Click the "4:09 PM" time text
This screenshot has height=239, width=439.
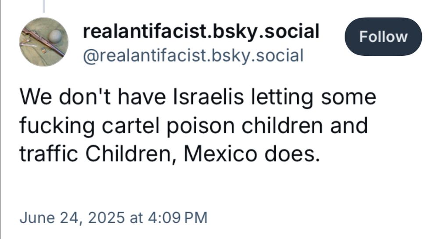point(177,218)
